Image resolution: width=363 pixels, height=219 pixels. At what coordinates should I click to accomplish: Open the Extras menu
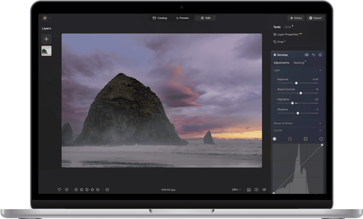pyautogui.click(x=296, y=18)
